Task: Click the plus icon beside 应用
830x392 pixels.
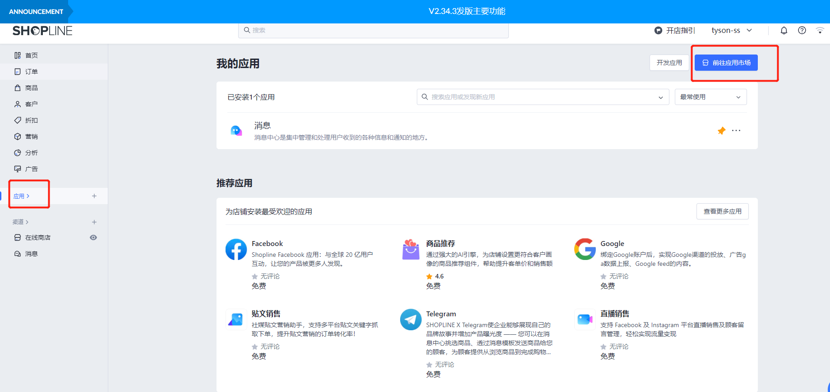Action: pos(94,196)
